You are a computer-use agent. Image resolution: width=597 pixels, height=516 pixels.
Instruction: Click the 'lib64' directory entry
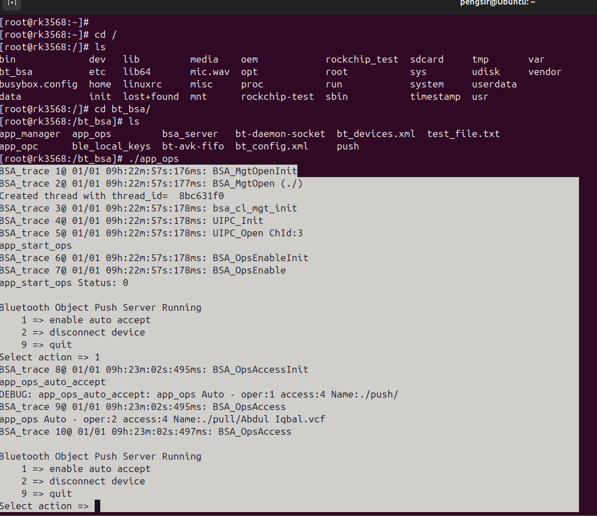(x=137, y=72)
